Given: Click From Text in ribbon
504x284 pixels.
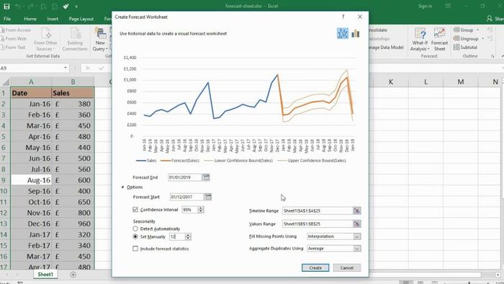Looking at the screenshot, I should point(13,48).
